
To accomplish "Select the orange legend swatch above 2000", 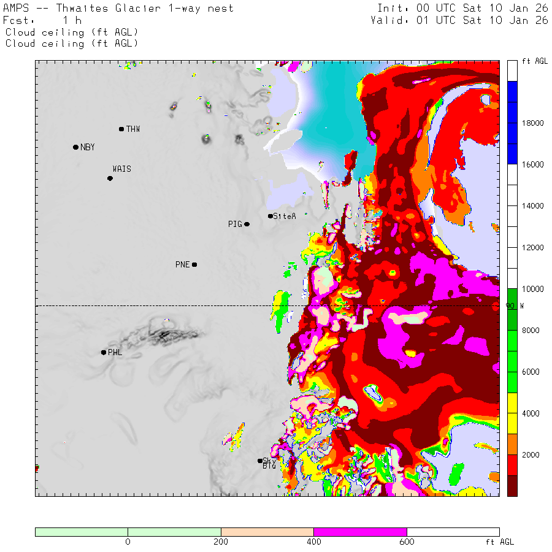I will [x=512, y=444].
